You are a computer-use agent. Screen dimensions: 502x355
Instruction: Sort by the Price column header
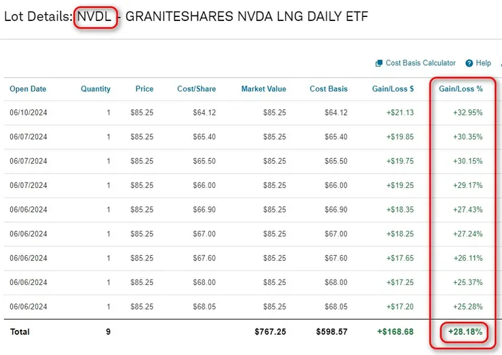click(144, 89)
